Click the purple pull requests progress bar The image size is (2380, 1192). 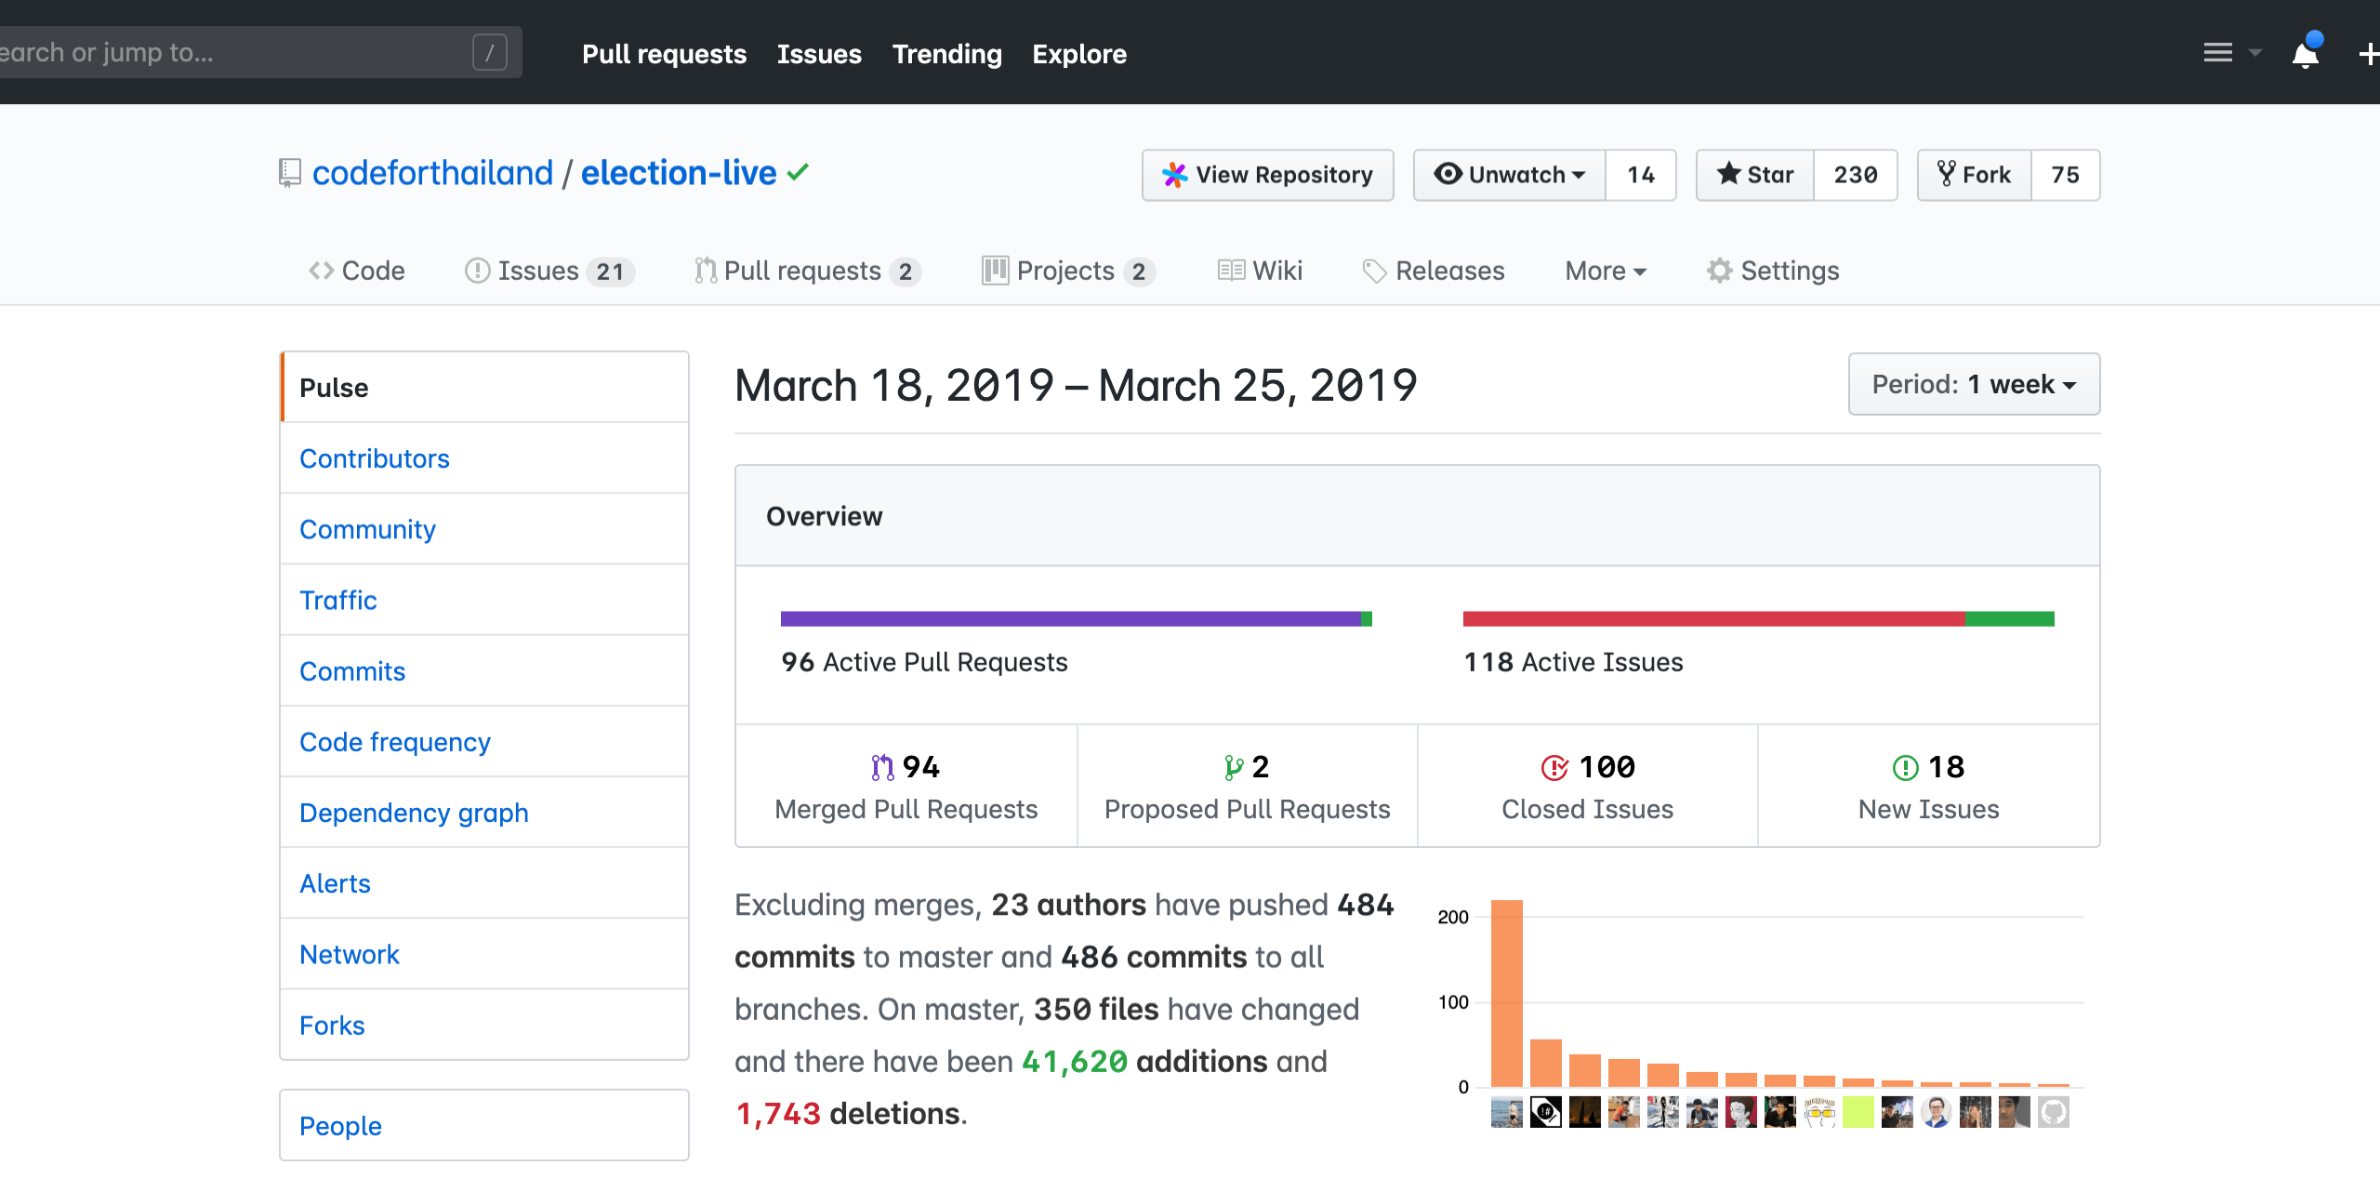click(x=1069, y=619)
